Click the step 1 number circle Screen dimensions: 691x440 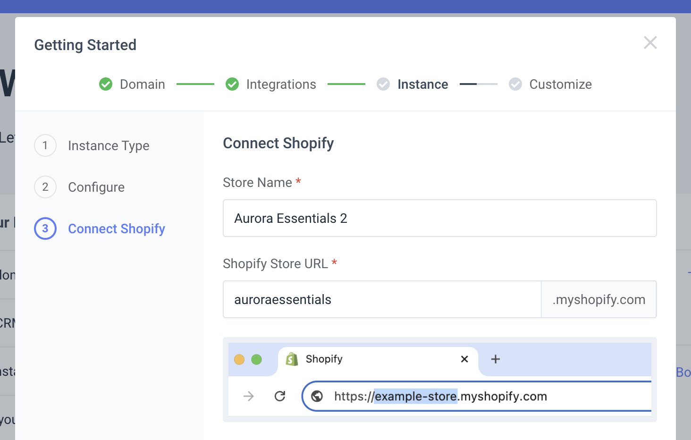click(45, 145)
